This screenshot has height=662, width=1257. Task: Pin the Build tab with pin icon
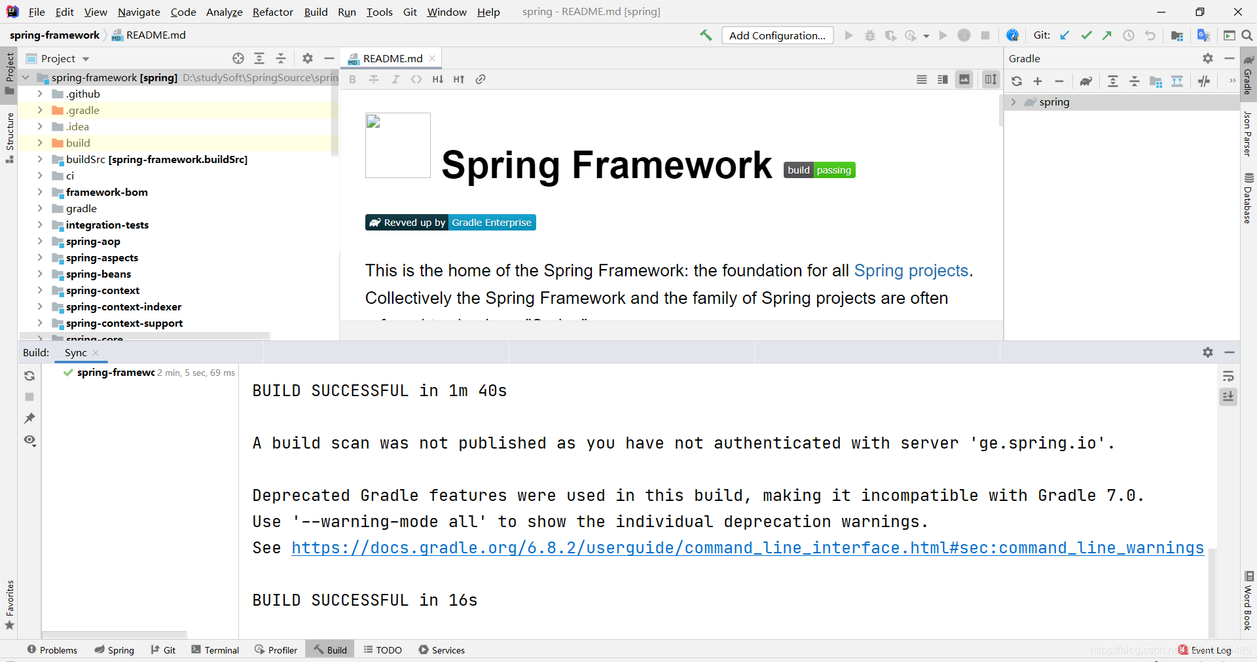(x=29, y=418)
